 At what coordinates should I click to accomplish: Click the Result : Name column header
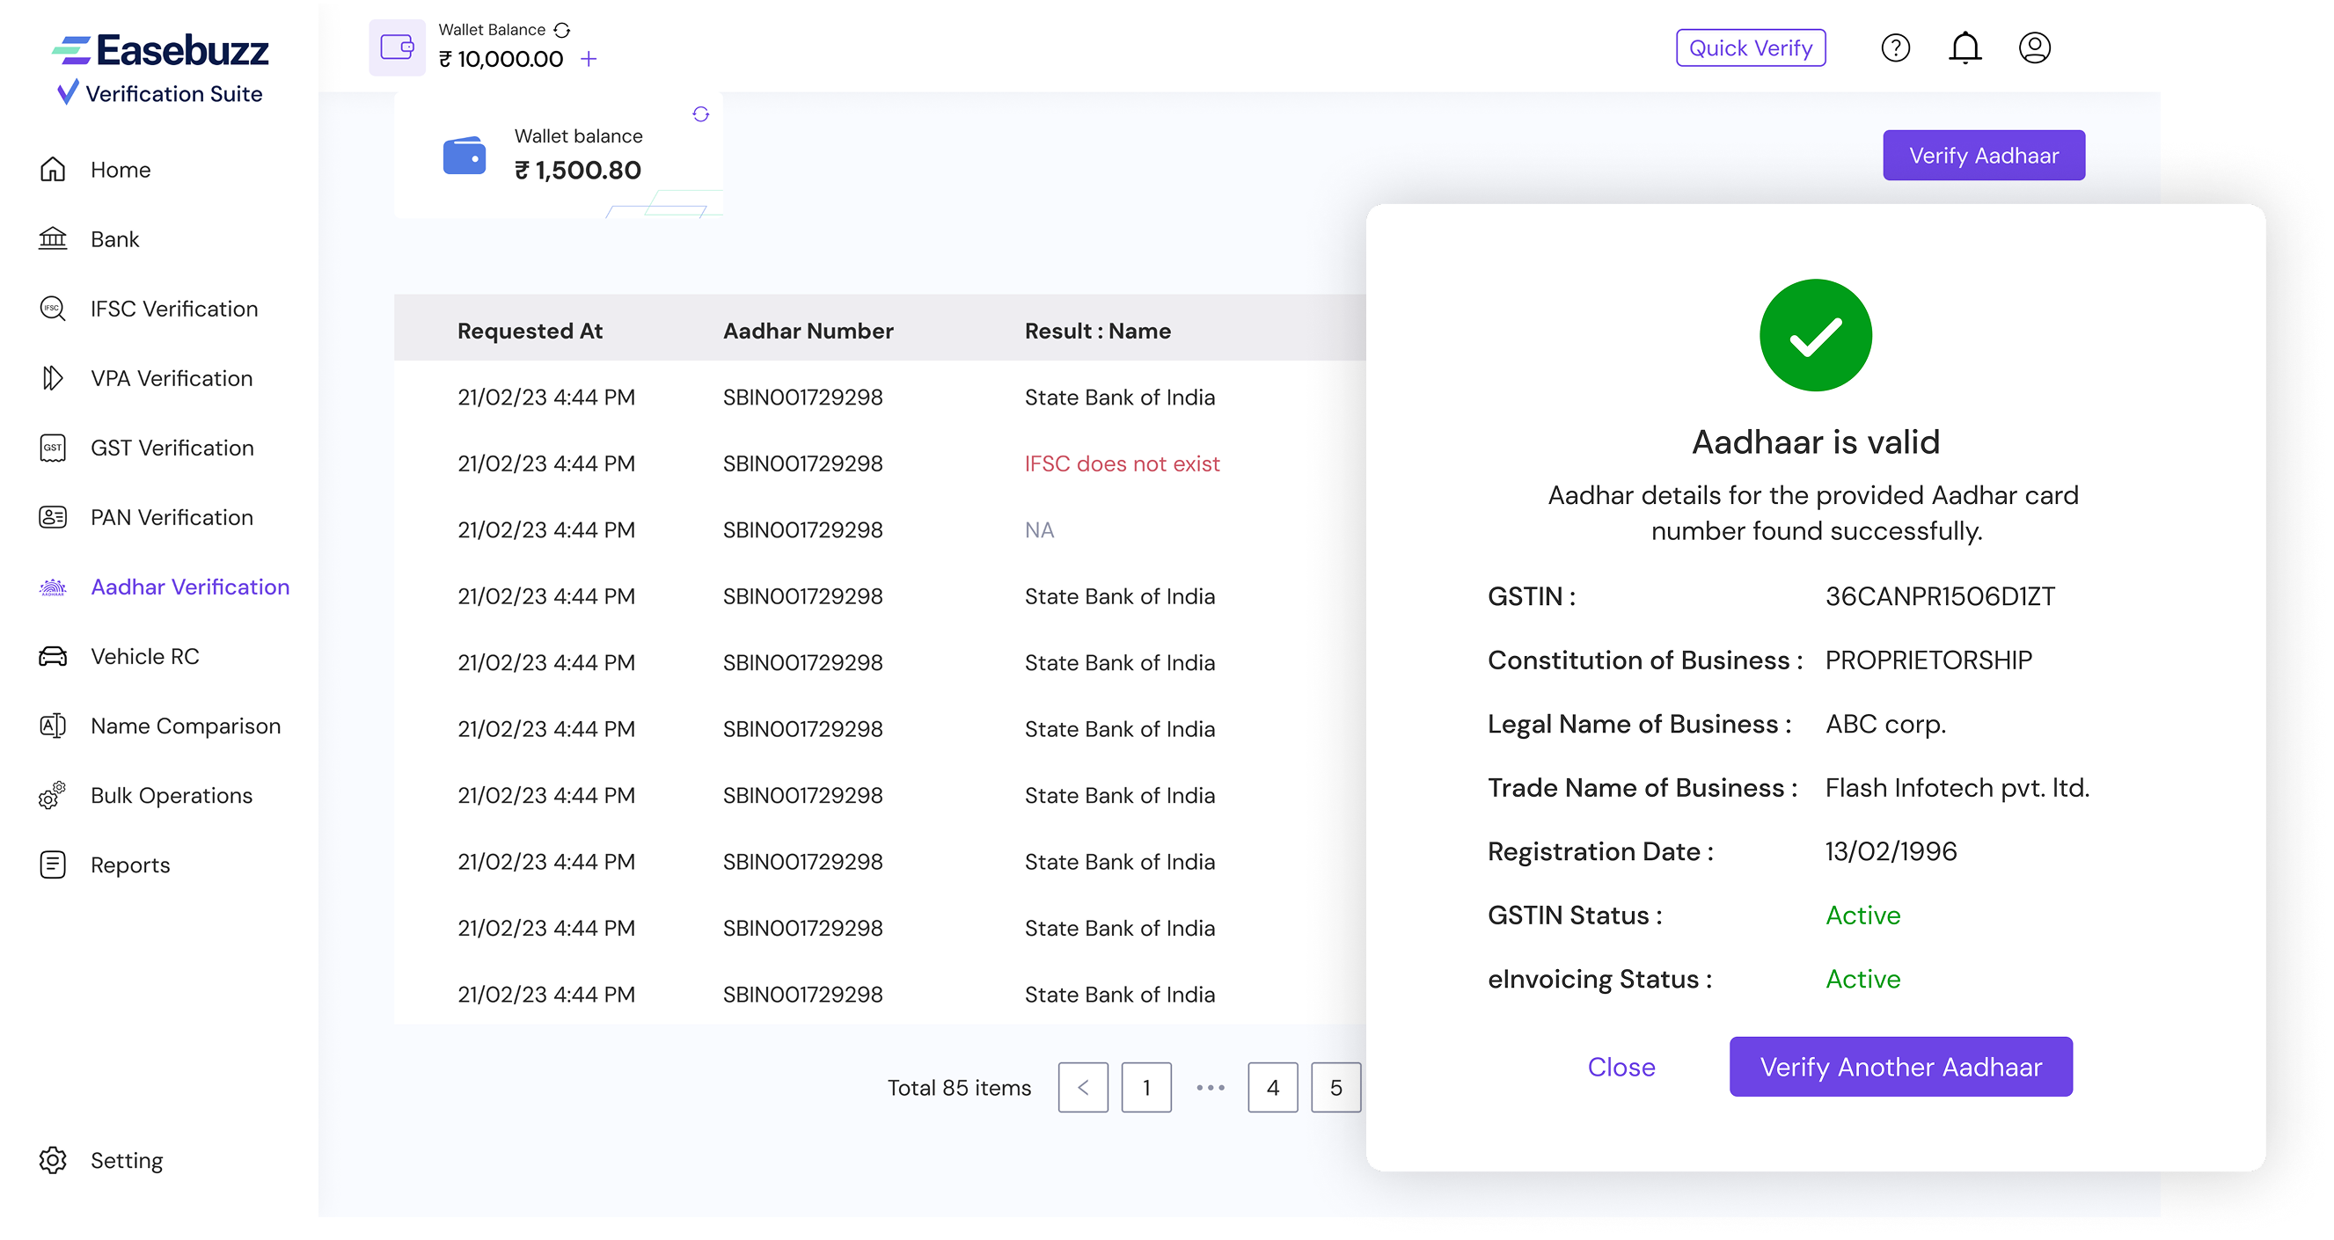coord(1097,332)
